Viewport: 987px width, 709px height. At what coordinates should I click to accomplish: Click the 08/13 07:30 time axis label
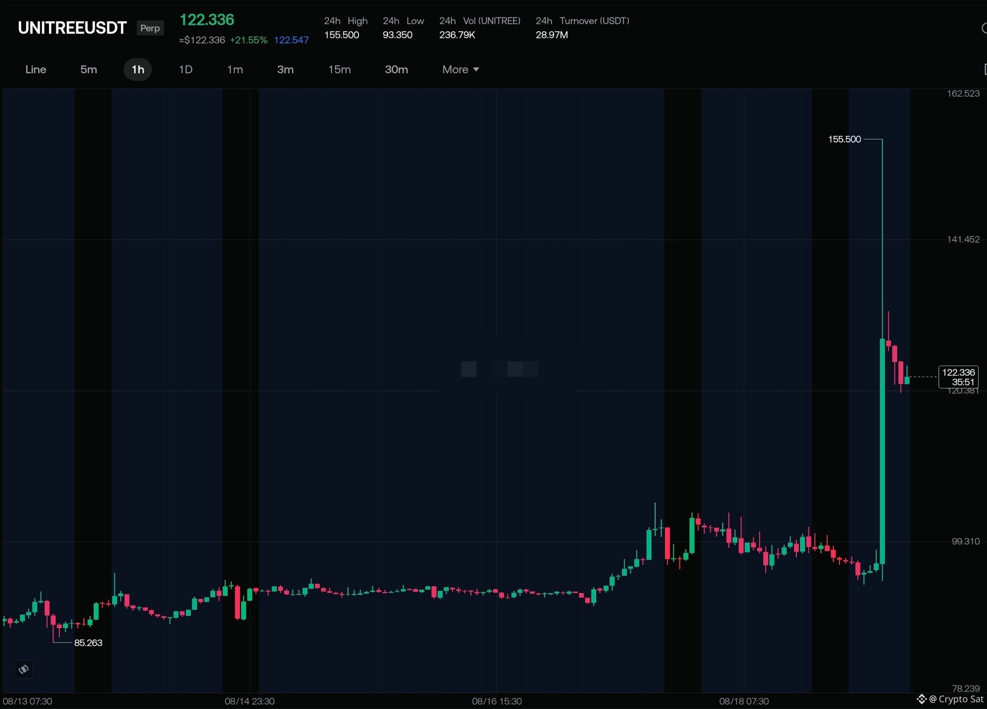tap(27, 701)
